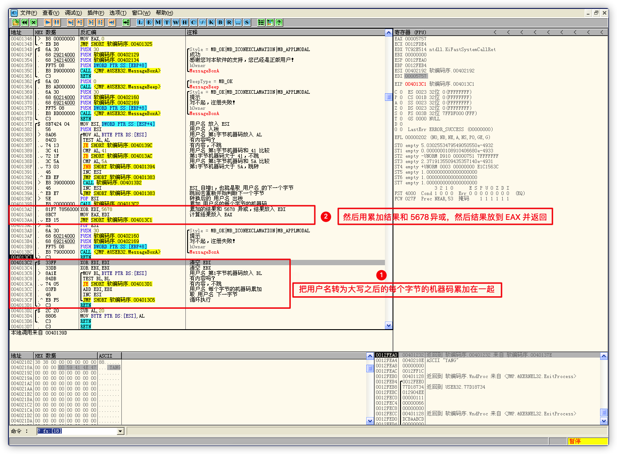Click the Step into toolbar icon

[71, 22]
